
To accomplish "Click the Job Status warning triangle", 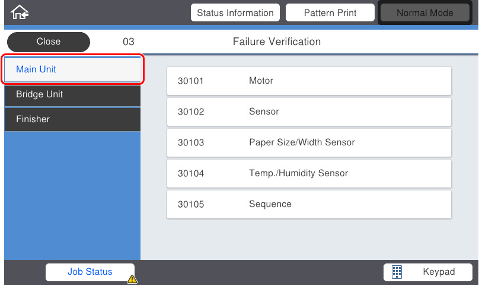I will (x=132, y=278).
